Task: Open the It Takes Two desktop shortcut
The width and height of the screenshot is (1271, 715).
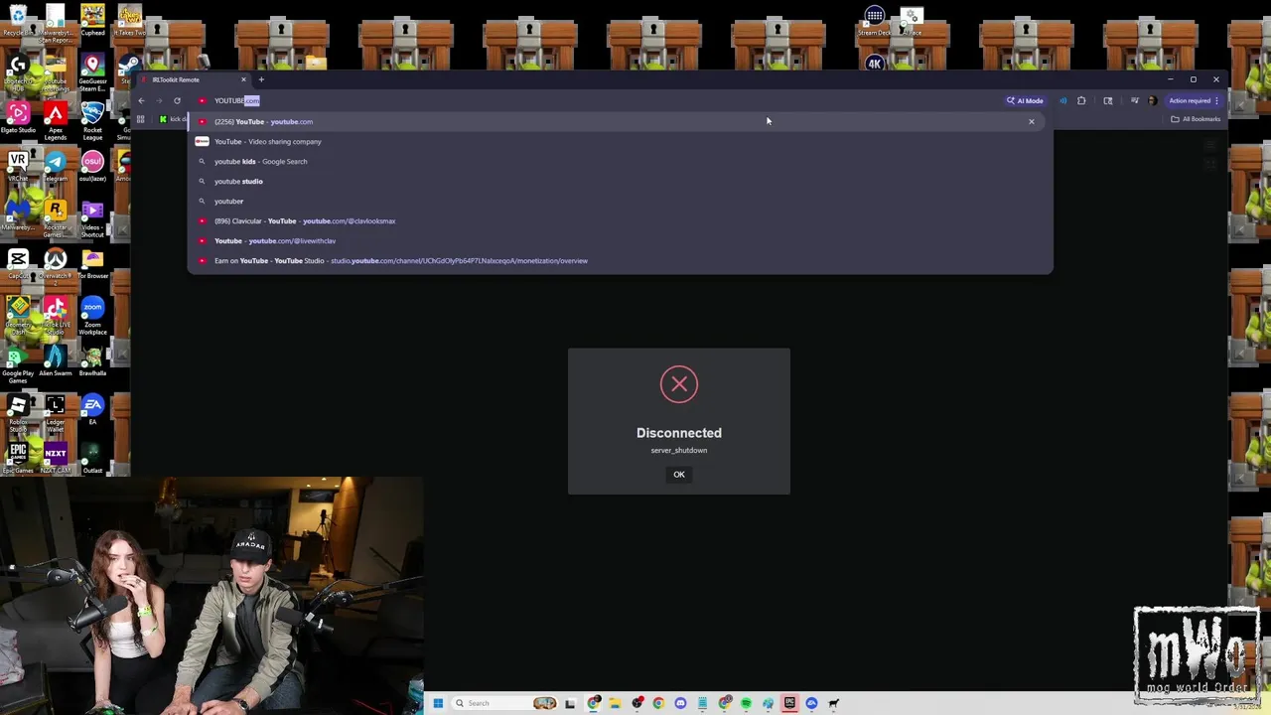Action: [129, 21]
